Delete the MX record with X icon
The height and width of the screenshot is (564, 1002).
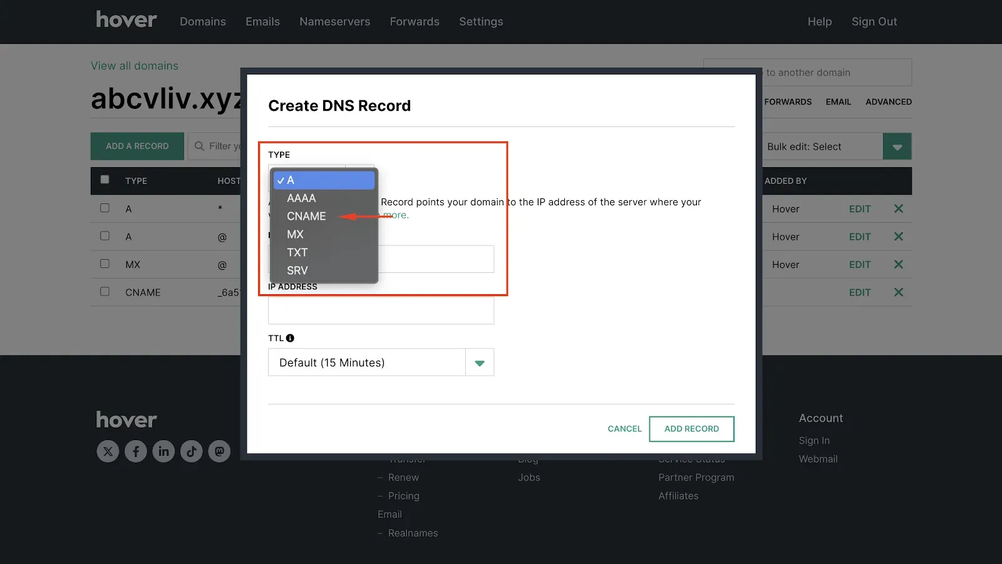click(899, 264)
